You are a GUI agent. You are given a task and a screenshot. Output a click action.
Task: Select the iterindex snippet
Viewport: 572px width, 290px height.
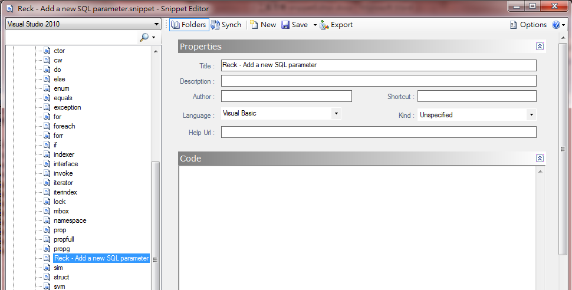[65, 192]
